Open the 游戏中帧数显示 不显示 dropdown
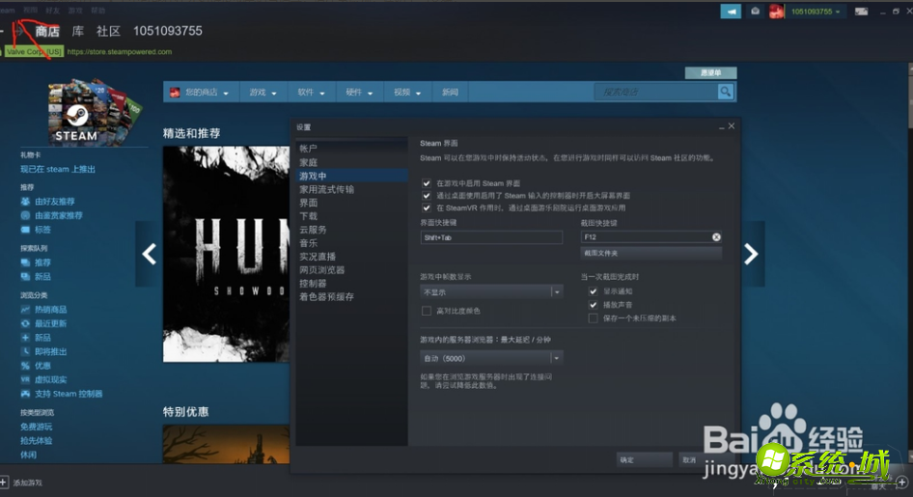 492,292
